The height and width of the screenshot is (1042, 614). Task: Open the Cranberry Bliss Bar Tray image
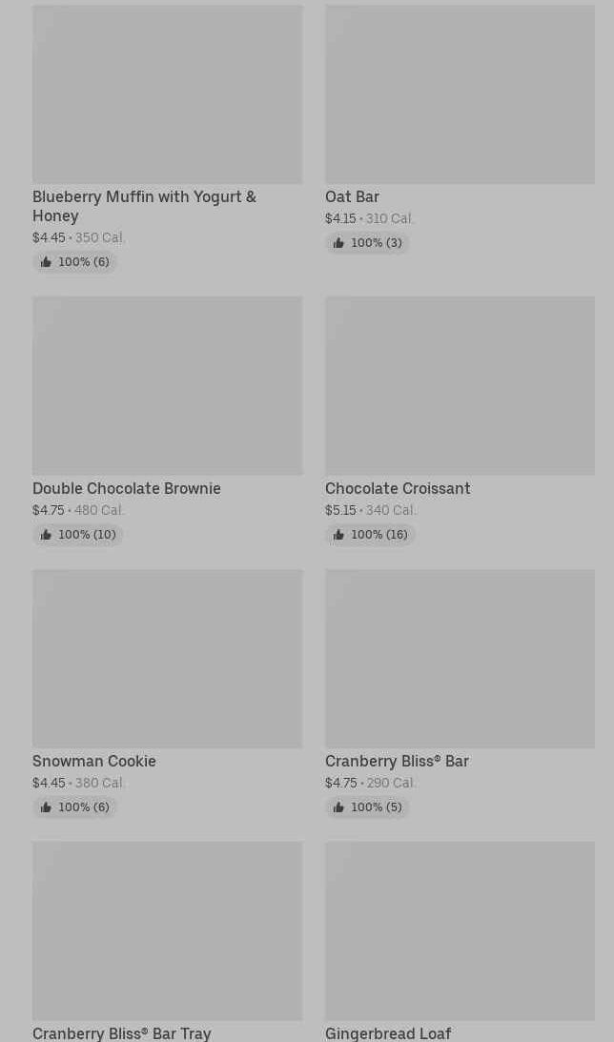pos(168,931)
